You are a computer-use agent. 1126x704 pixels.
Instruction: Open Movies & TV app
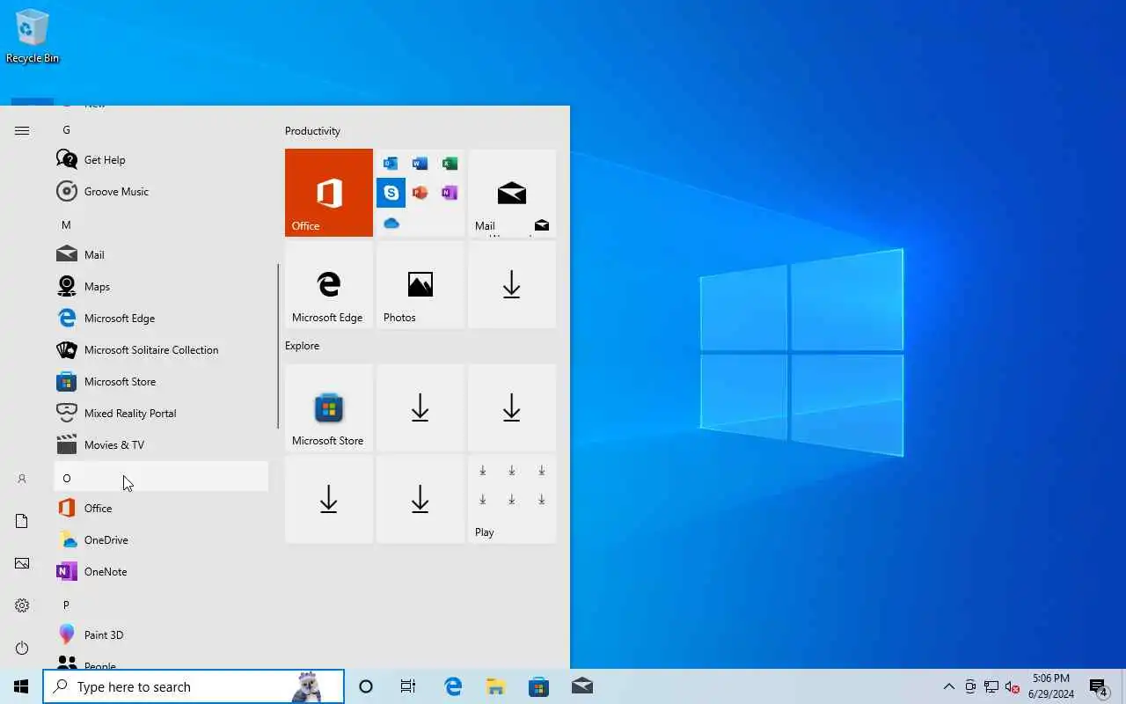point(161,444)
